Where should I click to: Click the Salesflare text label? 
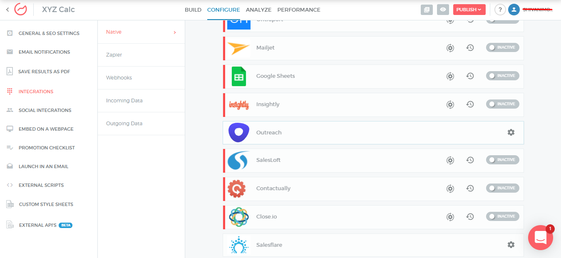tap(269, 245)
